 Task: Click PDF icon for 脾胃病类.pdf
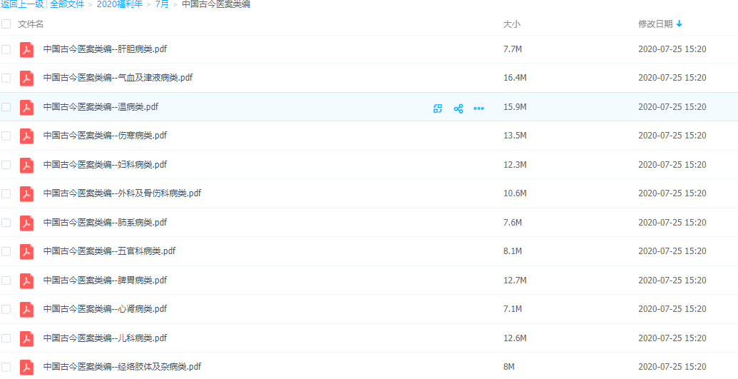26,281
